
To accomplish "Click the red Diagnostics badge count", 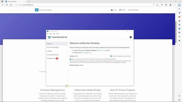I will tap(57, 58).
